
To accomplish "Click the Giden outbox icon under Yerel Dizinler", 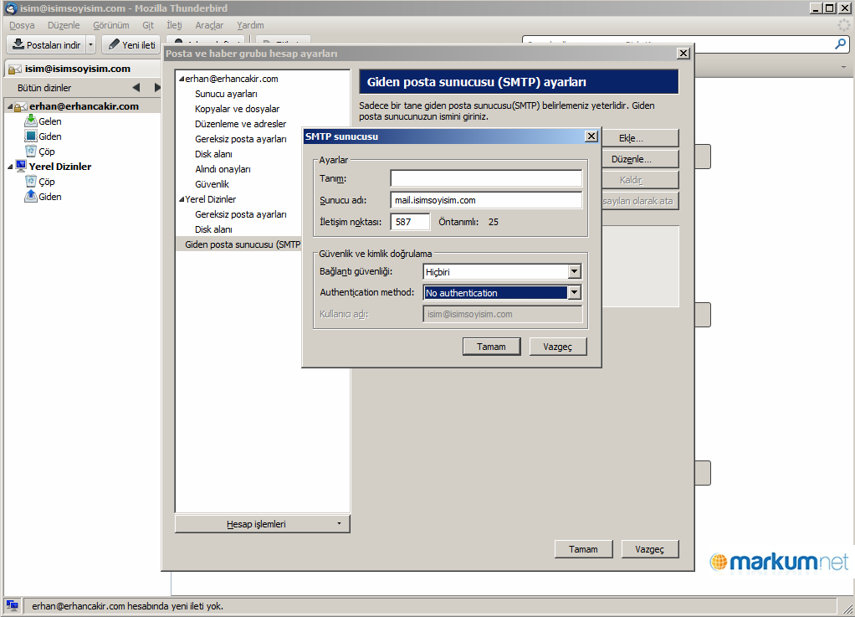I will [x=31, y=197].
